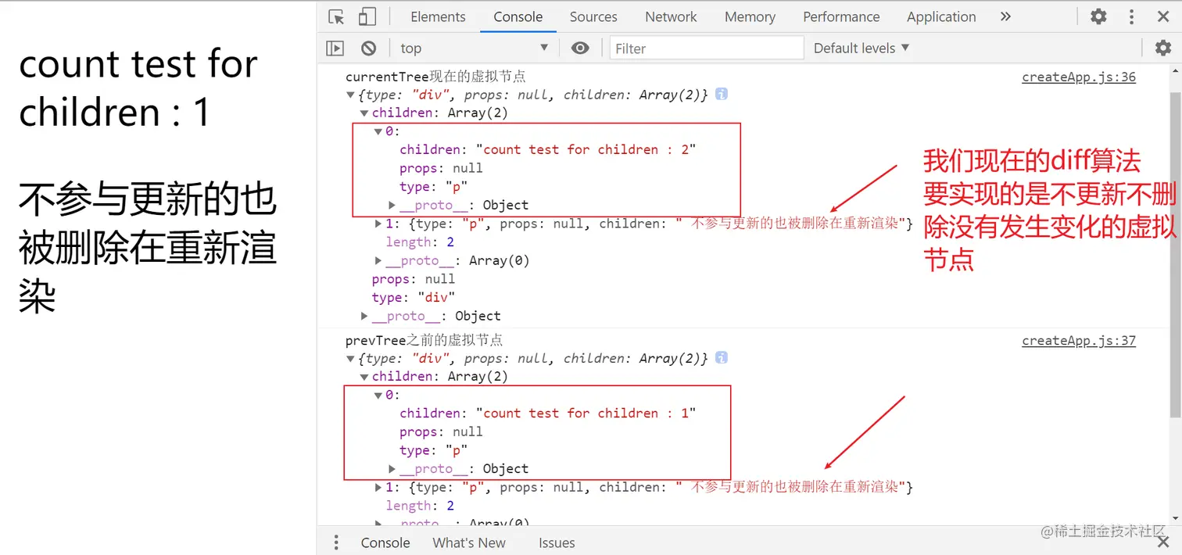1182x555 pixels.
Task: Open the Issues drawer tab
Action: click(557, 542)
